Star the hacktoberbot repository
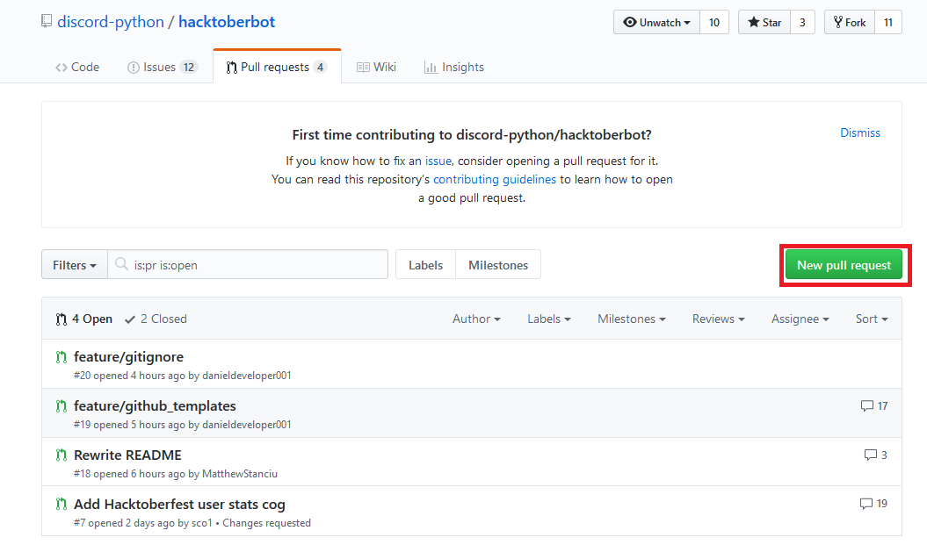The image size is (927, 552). tap(764, 23)
